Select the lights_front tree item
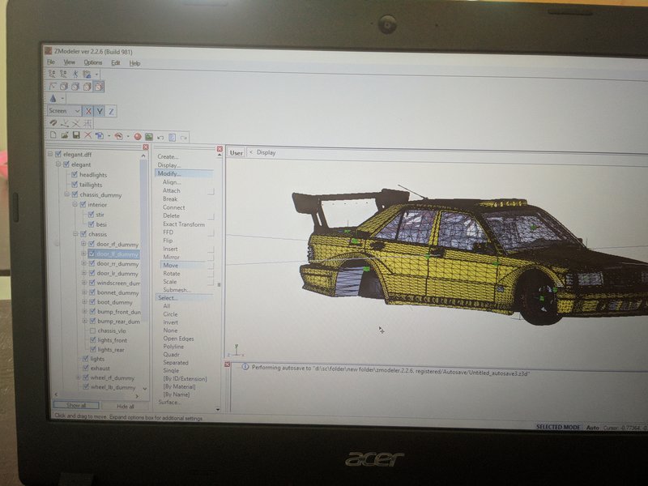Image resolution: width=648 pixels, height=486 pixels. [x=112, y=340]
